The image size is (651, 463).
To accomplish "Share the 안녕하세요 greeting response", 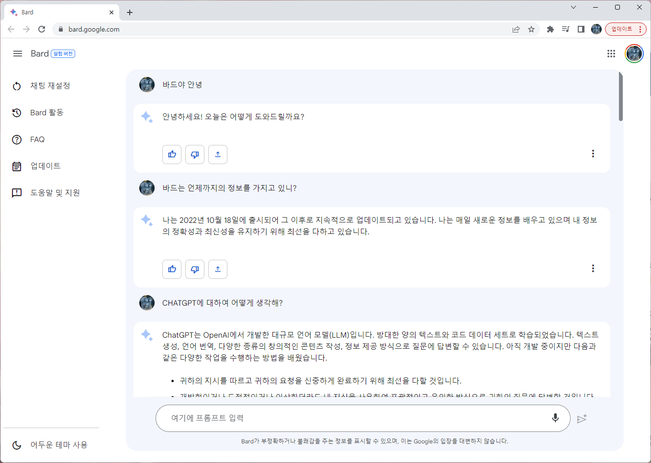I will point(218,154).
